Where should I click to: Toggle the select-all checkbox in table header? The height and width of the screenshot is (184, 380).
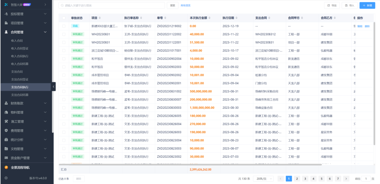[x=64, y=18]
